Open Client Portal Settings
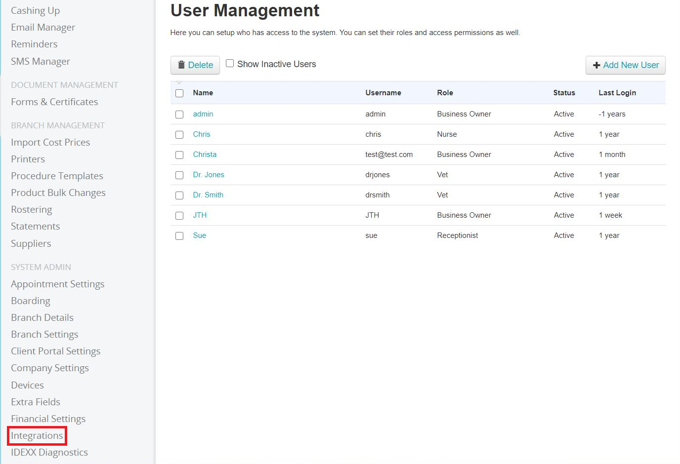Screen dimensions: 680x464 click(x=55, y=351)
